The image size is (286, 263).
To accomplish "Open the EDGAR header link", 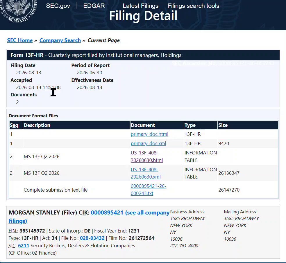I will click(94, 6).
